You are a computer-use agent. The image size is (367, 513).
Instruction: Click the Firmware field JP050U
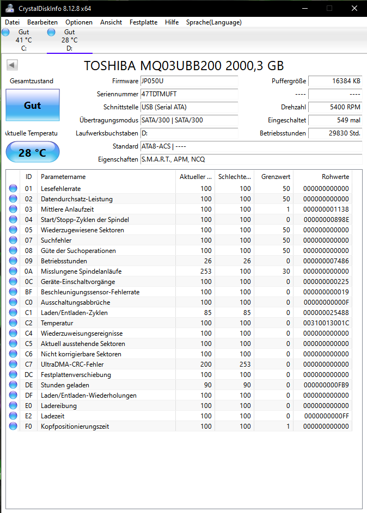click(189, 81)
